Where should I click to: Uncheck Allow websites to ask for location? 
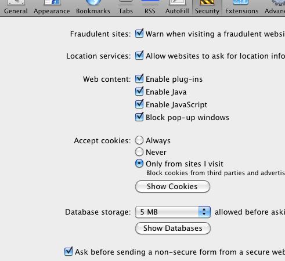[139, 56]
